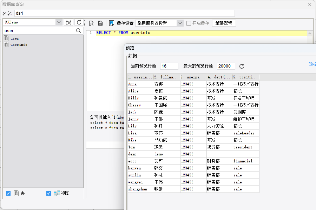The width and height of the screenshot is (316, 210).
Task: Click the cache settings icon
Action: coord(111,23)
